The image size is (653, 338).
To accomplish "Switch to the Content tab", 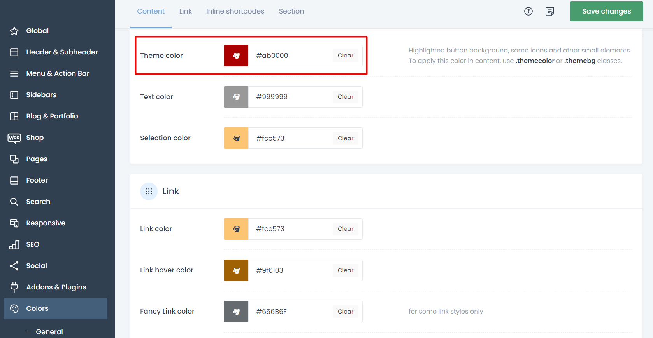I will click(151, 11).
